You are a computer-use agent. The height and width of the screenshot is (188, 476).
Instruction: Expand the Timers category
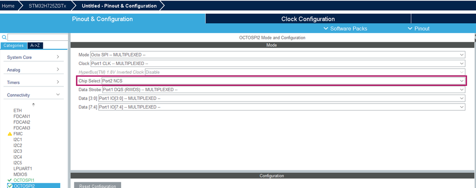point(33,83)
